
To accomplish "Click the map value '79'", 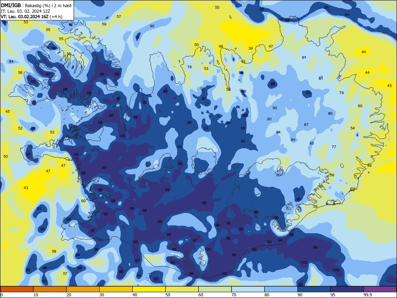I will tap(341, 93).
